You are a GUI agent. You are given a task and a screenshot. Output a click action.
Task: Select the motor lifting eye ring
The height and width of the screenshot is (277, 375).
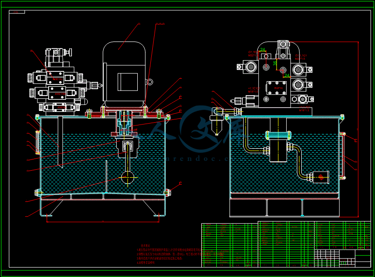149,83
